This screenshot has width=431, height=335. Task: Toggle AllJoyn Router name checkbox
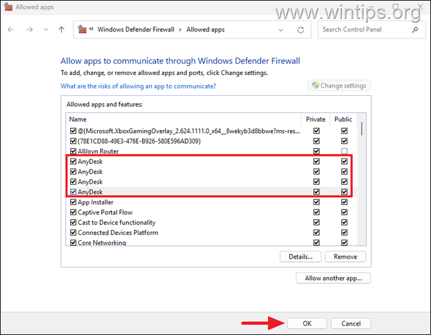[73, 151]
